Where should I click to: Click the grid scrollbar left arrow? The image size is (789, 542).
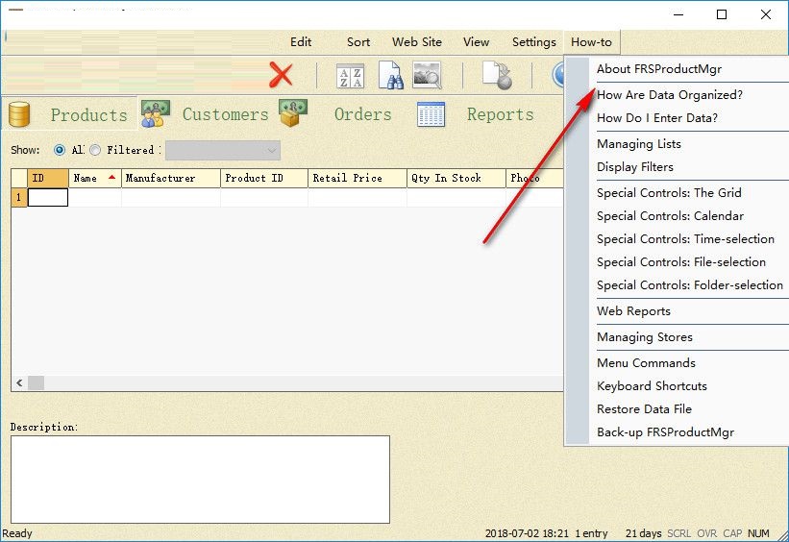[19, 383]
